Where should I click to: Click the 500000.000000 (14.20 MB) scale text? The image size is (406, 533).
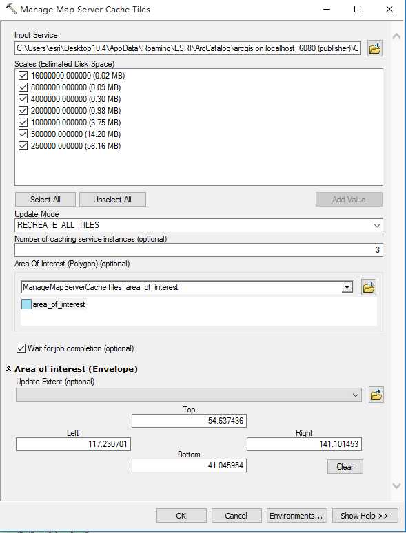(76, 134)
